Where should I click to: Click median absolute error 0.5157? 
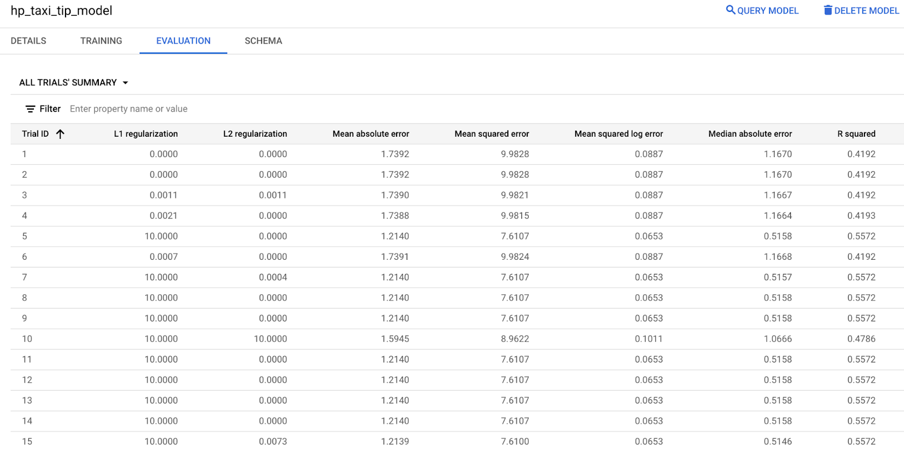click(778, 277)
